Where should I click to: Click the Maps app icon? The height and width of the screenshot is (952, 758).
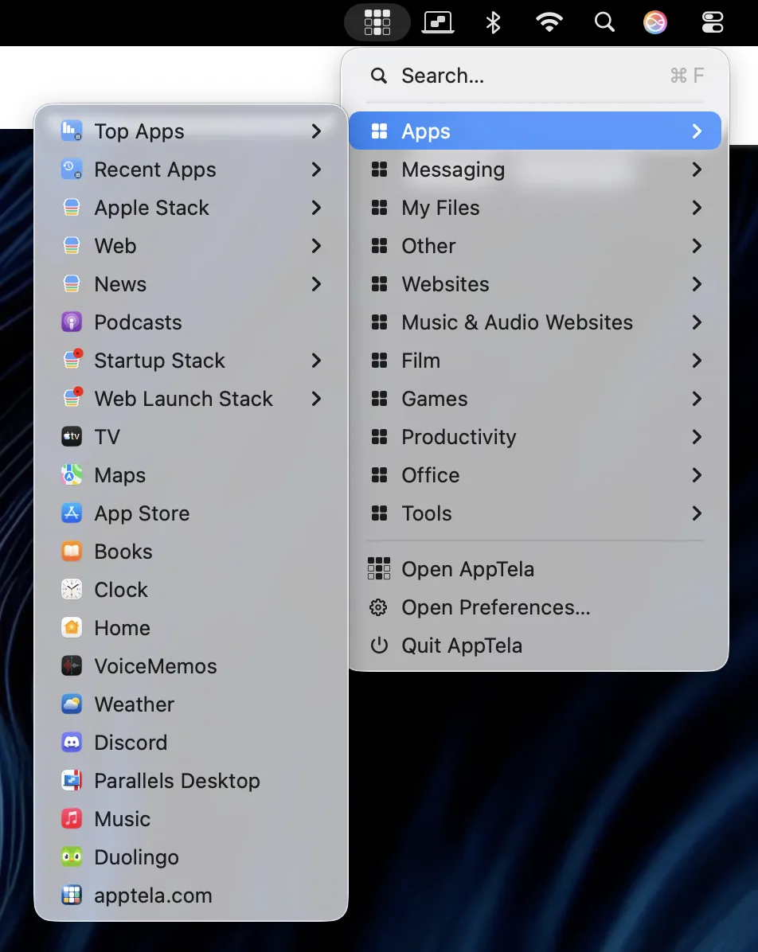[x=72, y=474]
